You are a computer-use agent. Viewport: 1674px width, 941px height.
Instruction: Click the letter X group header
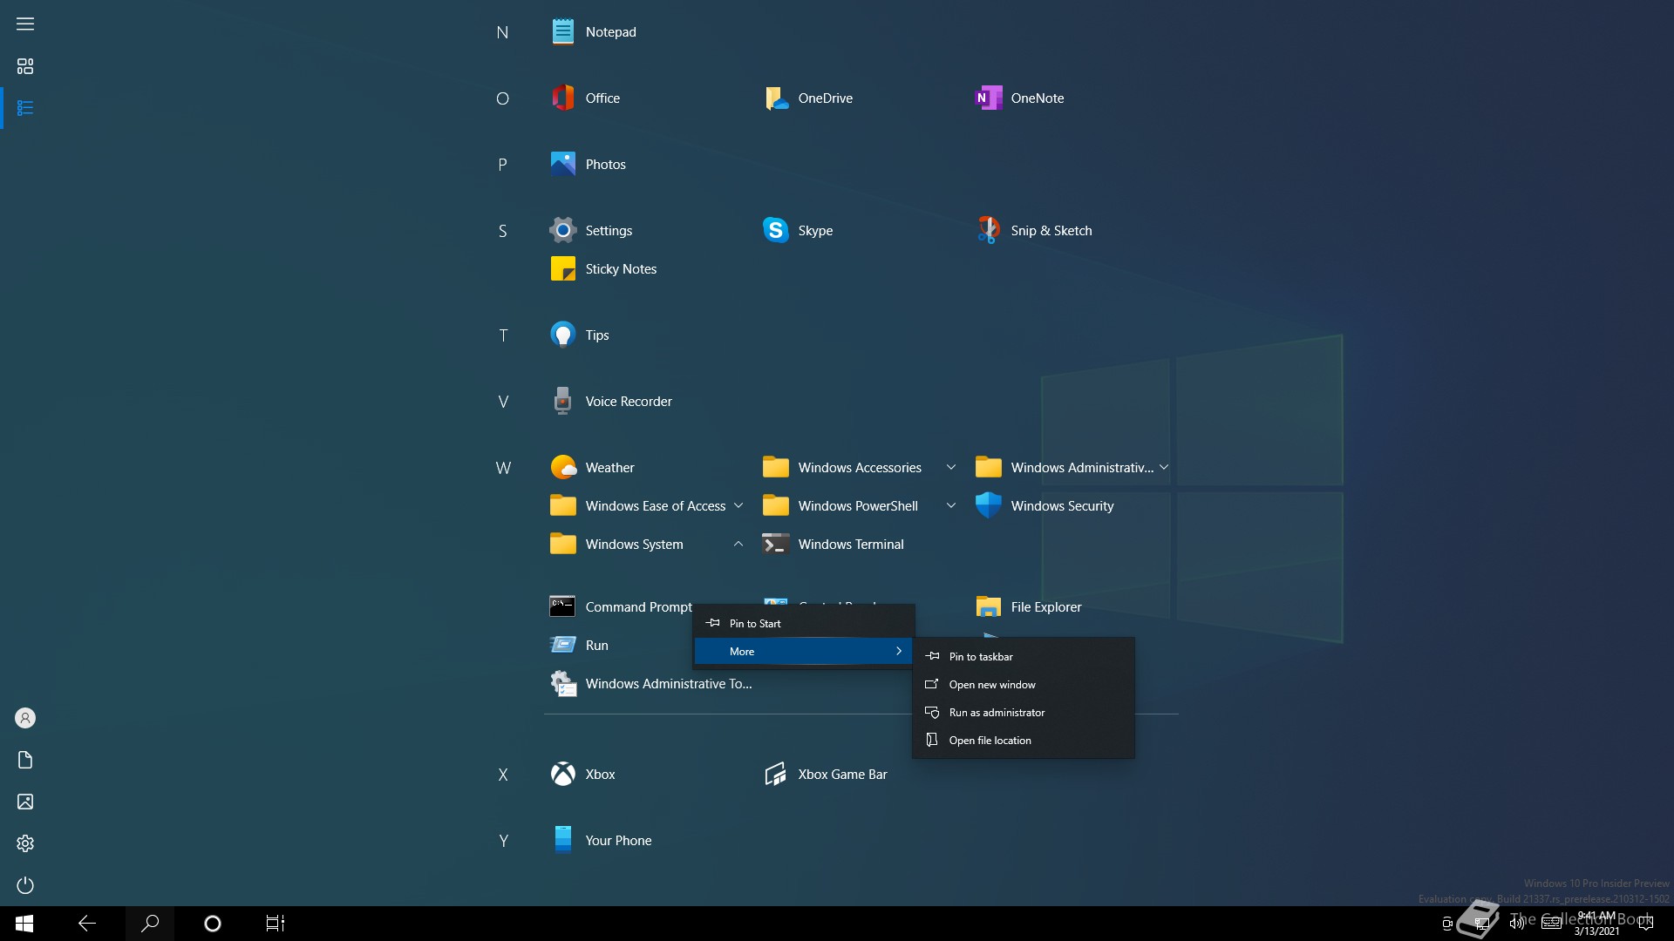pyautogui.click(x=503, y=775)
